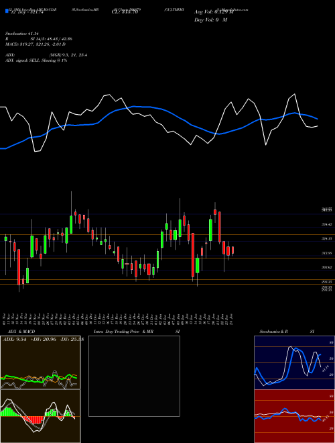Open the ADX indicator chart with green line
Viewport: 335px width, 443px height.
click(x=40, y=362)
